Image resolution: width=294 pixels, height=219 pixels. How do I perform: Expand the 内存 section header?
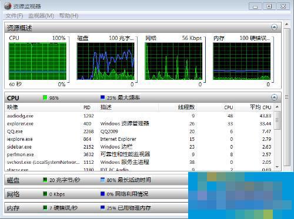point(96,208)
